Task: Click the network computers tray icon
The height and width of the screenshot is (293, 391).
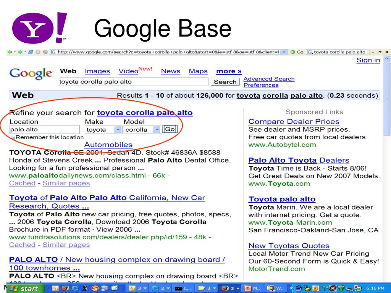Action: pyautogui.click(x=358, y=288)
